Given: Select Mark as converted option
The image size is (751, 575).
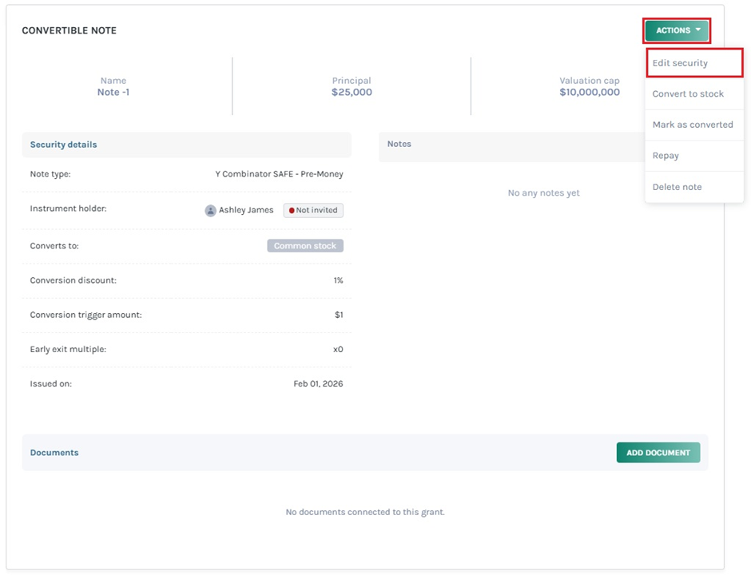Looking at the screenshot, I should coord(693,125).
